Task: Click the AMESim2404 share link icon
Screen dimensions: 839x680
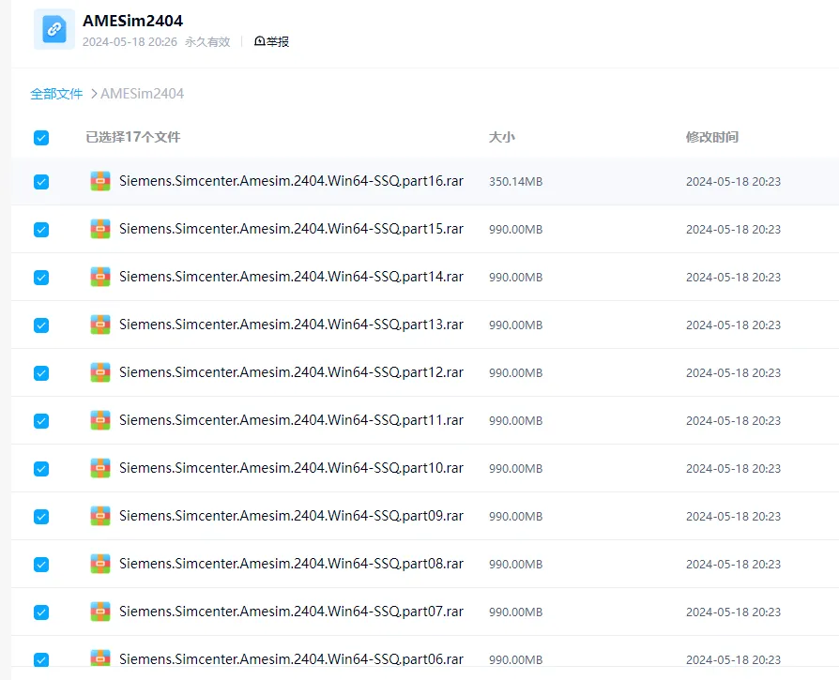Action: (54, 29)
